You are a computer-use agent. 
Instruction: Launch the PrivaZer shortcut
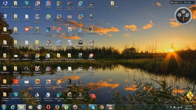48,5
